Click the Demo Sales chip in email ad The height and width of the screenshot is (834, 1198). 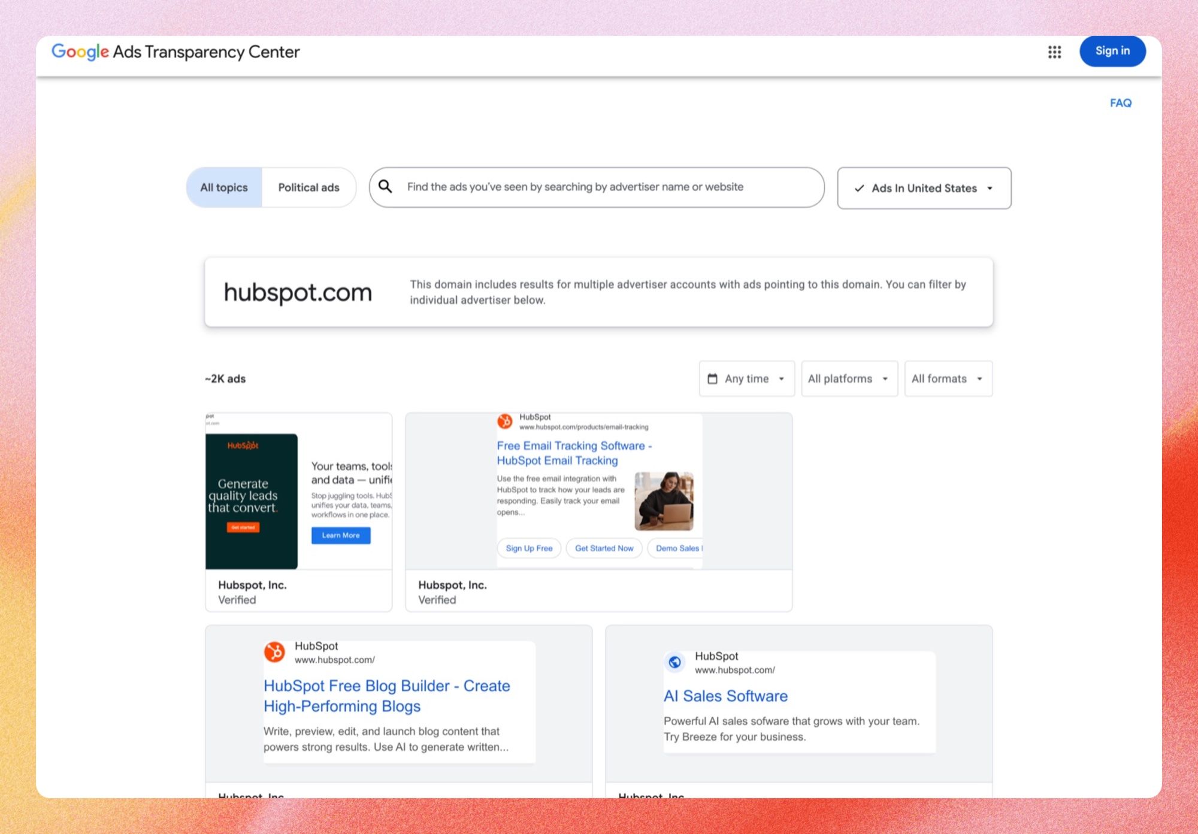(x=676, y=548)
